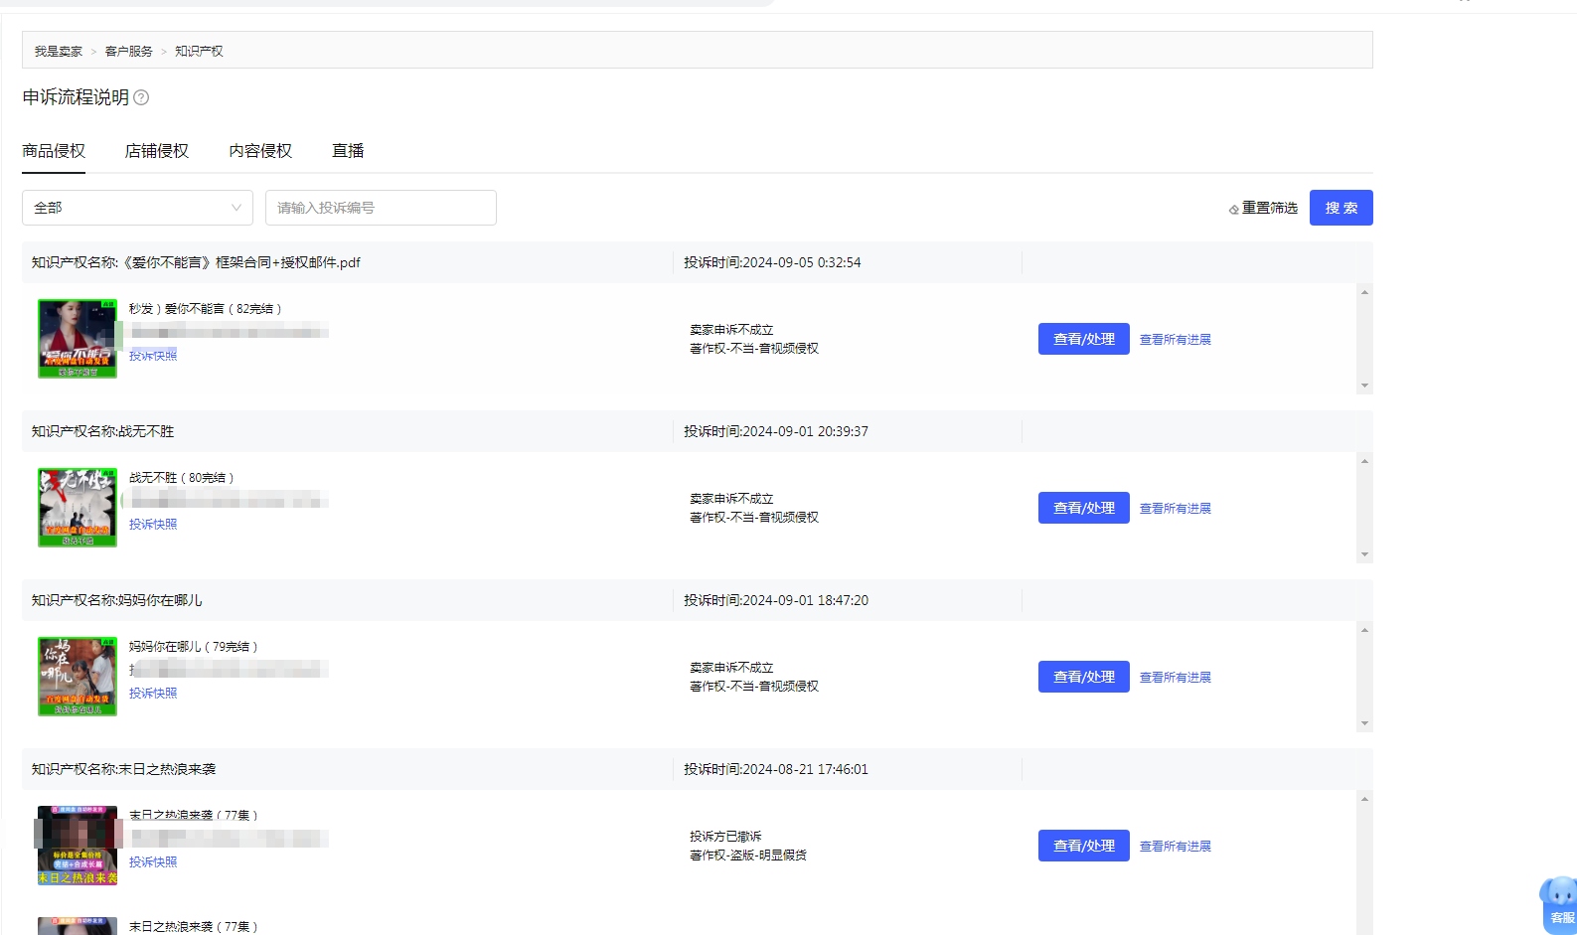Open 查看所有进展 for the 投诉方已撤诉 complaint
1577x935 pixels.
pyautogui.click(x=1176, y=847)
